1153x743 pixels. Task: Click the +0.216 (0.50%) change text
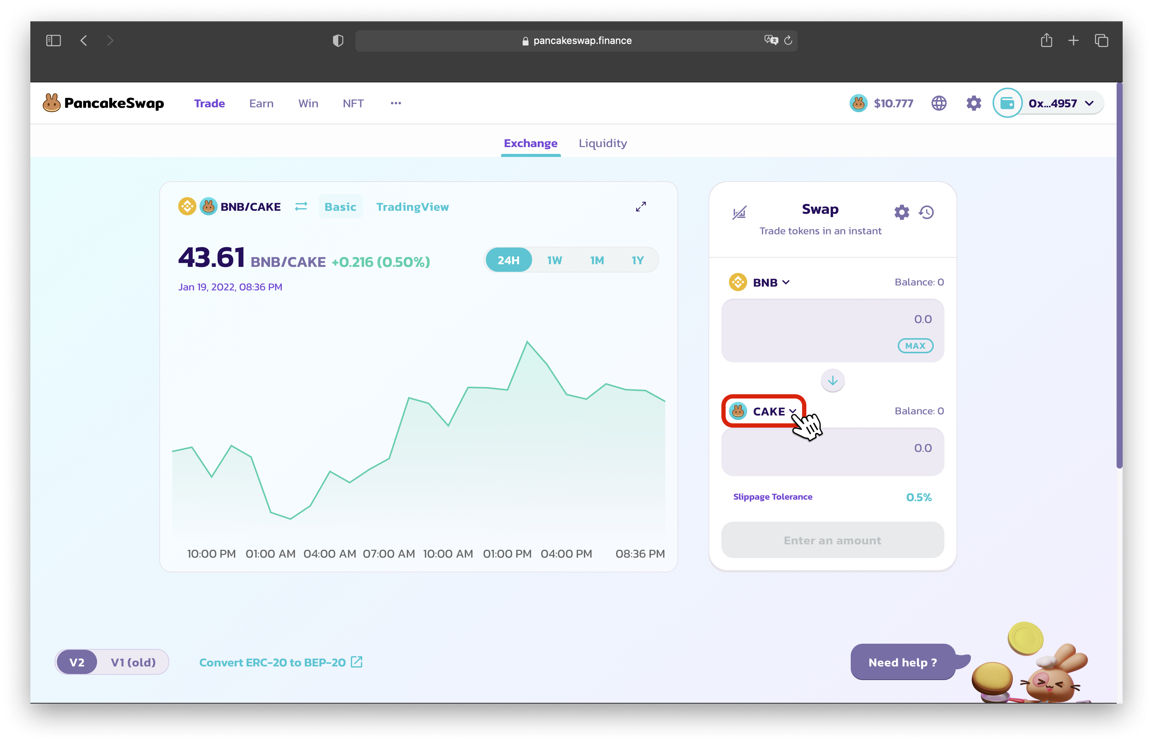pyautogui.click(x=380, y=262)
